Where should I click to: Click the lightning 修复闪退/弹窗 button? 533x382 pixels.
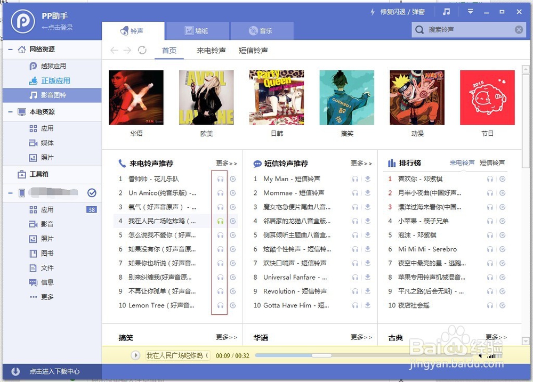tap(398, 12)
